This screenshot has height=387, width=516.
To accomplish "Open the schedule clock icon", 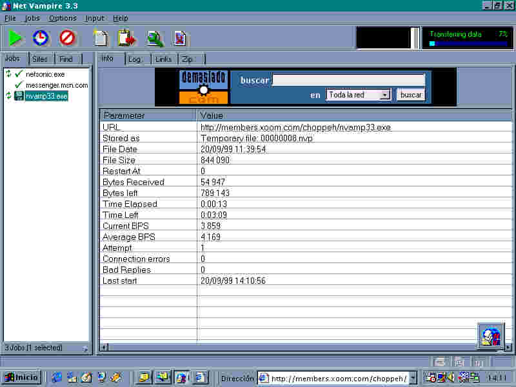I will (41, 38).
